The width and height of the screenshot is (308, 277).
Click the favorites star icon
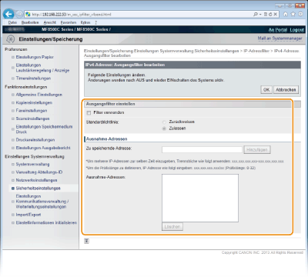coord(293,14)
